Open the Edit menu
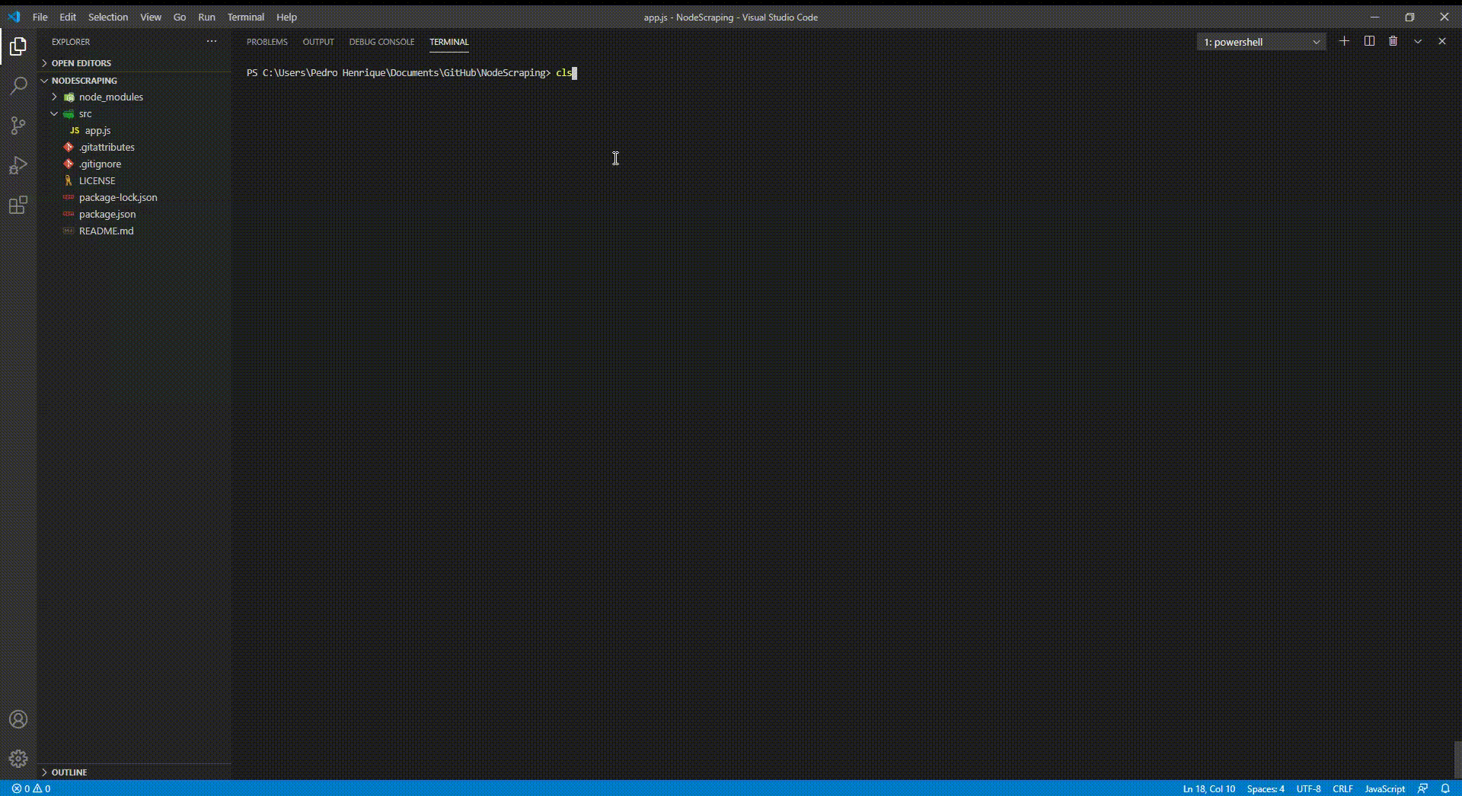Screen dimensions: 1462x796 coord(68,17)
